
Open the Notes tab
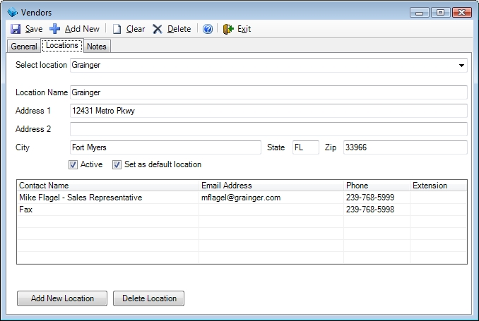(97, 47)
